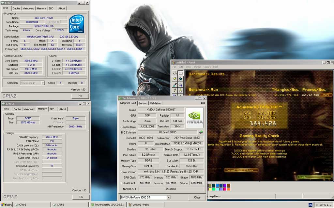Open the Start menu
The image size is (334, 208).
(x=7, y=205)
